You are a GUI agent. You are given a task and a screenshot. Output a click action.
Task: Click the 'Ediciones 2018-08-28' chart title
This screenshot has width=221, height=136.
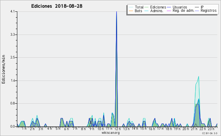coord(57,6)
